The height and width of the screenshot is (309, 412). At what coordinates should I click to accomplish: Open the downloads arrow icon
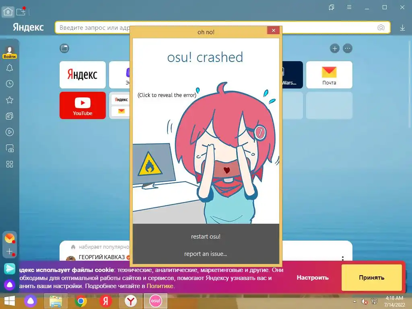point(402,28)
